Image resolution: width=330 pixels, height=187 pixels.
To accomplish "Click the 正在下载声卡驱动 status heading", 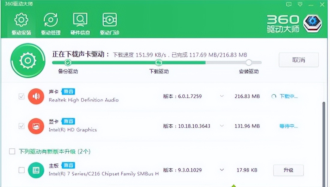I will click(x=81, y=54).
